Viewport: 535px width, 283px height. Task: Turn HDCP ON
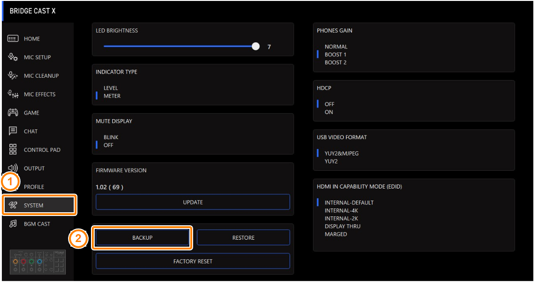click(328, 112)
